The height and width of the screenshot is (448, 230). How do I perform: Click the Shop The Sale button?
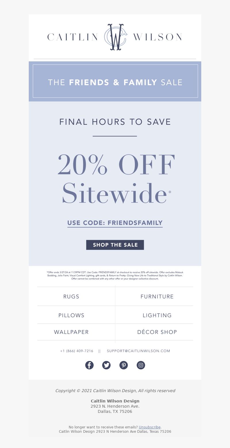115,245
